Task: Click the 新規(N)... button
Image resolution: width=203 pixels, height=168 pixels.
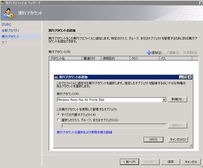Action: tap(178, 99)
